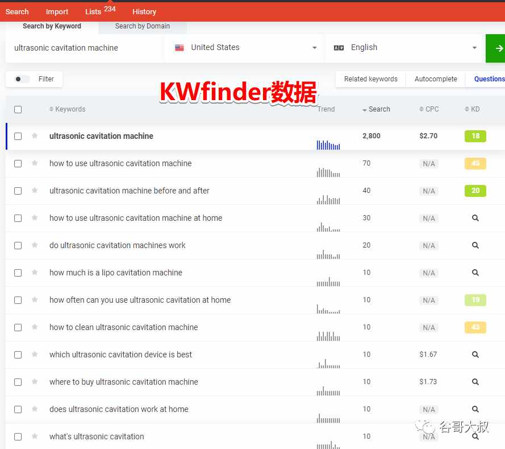Check KD for 'how to use ultrasonic cavitation machine at home'
The width and height of the screenshot is (505, 449).
coord(475,218)
